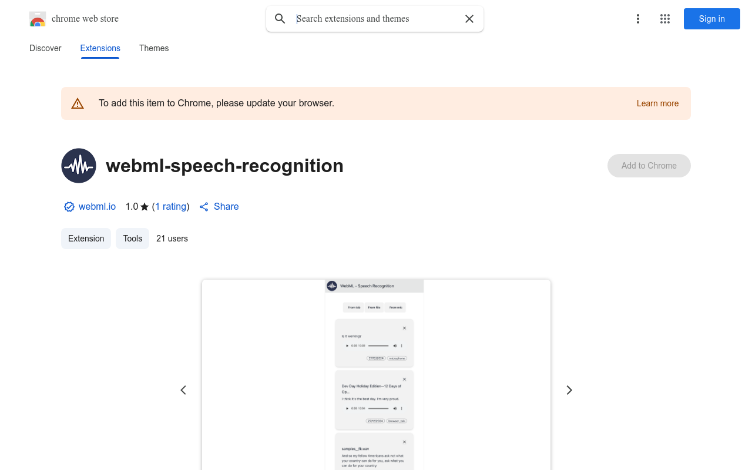The width and height of the screenshot is (752, 470).
Task: Open the Google apps grid
Action: coord(665,19)
